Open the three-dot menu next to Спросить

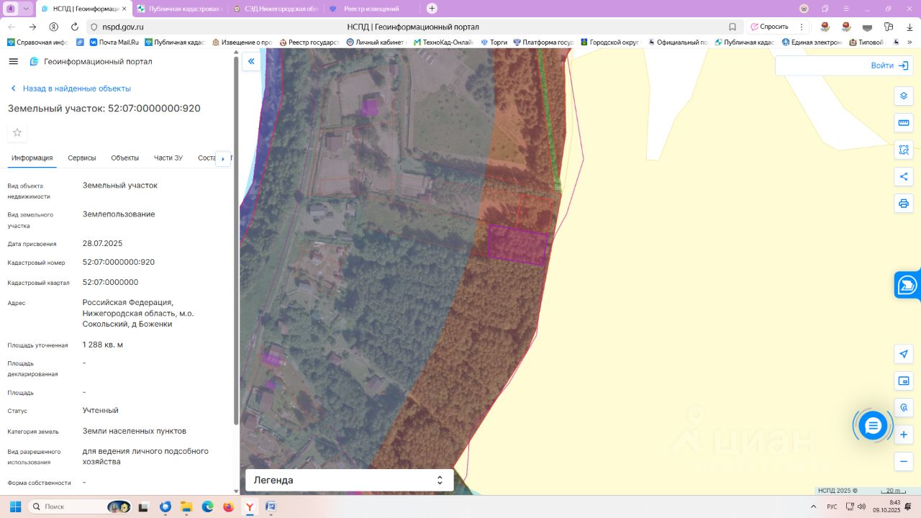802,27
